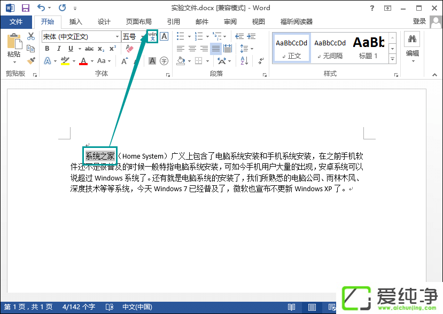Open the line spacing dropdown
Image resolution: width=443 pixels, height=314 pixels.
[x=245, y=49]
